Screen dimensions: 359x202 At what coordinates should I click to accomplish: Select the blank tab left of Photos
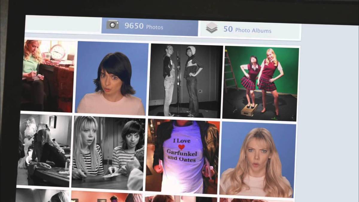[x=63, y=24]
